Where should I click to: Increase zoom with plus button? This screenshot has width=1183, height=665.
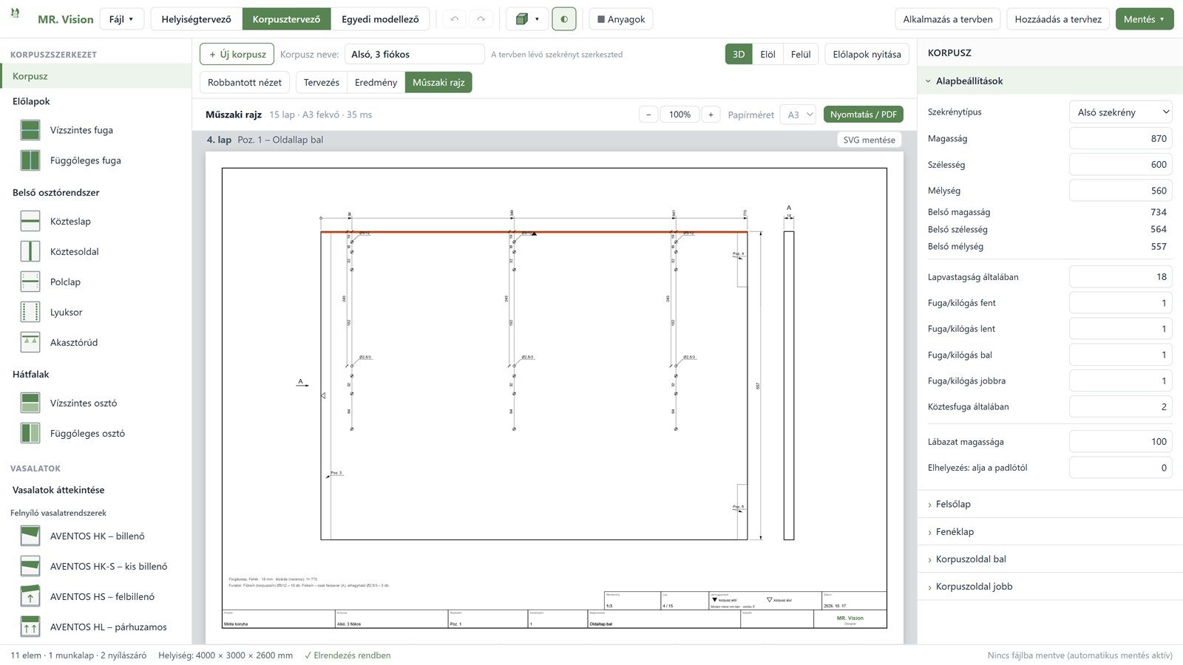pyautogui.click(x=711, y=115)
